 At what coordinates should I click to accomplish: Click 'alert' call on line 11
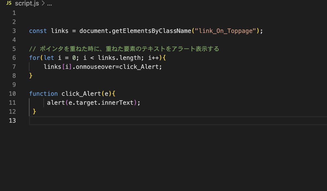click(x=56, y=103)
